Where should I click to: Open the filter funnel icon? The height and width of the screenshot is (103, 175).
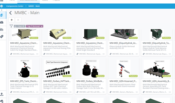coord(11,26)
